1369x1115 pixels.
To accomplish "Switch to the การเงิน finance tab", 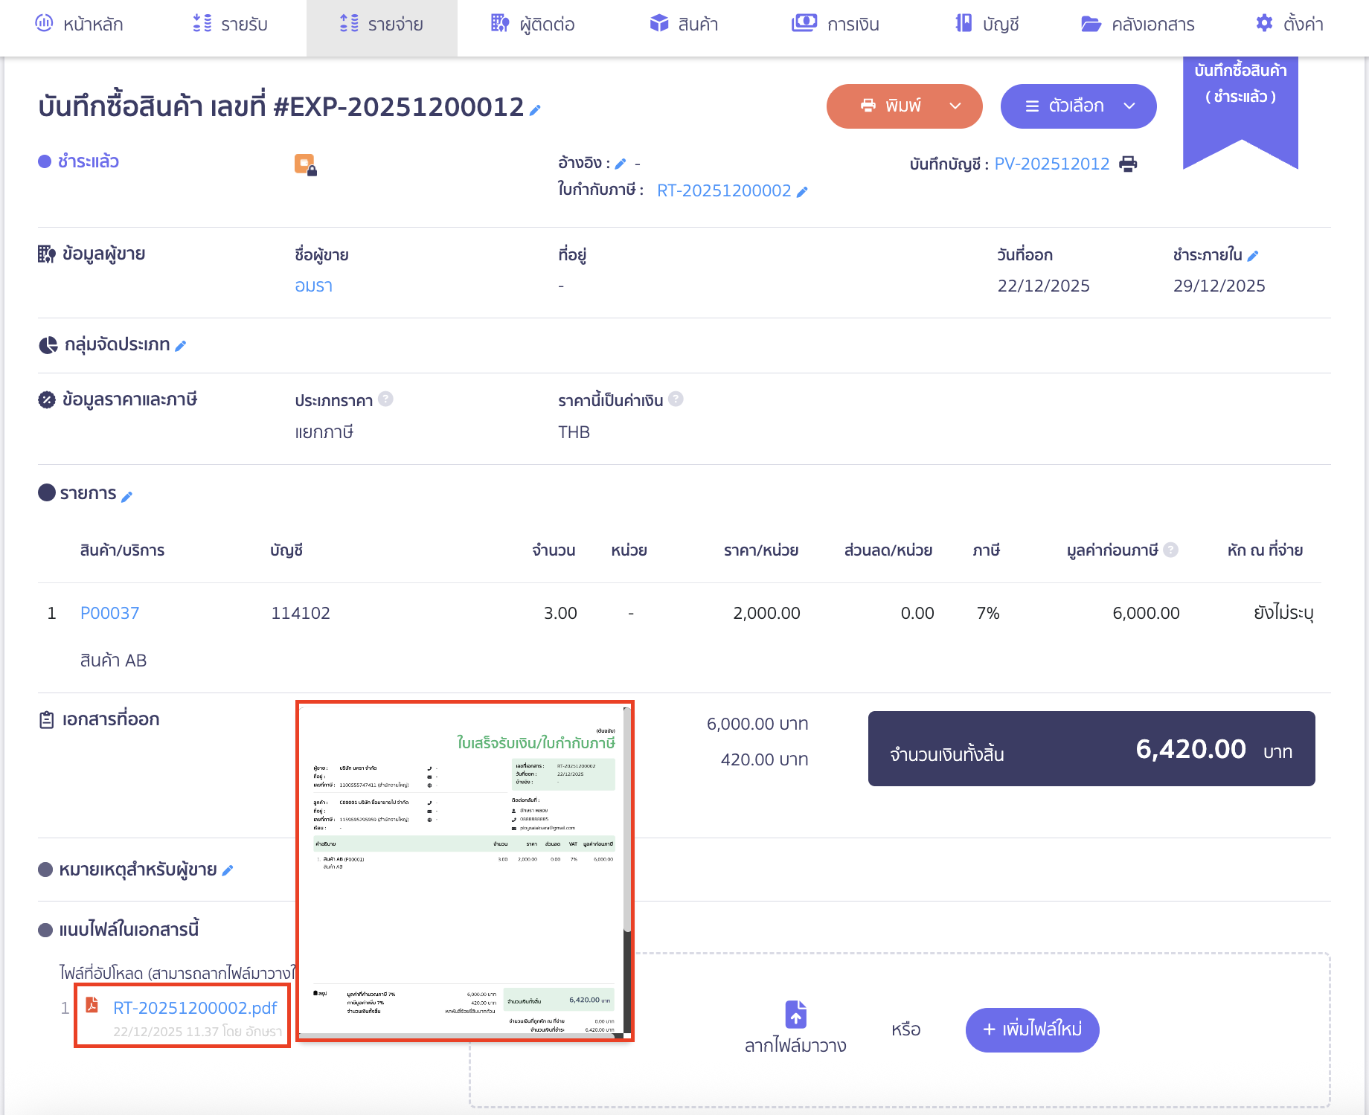I will point(836,25).
